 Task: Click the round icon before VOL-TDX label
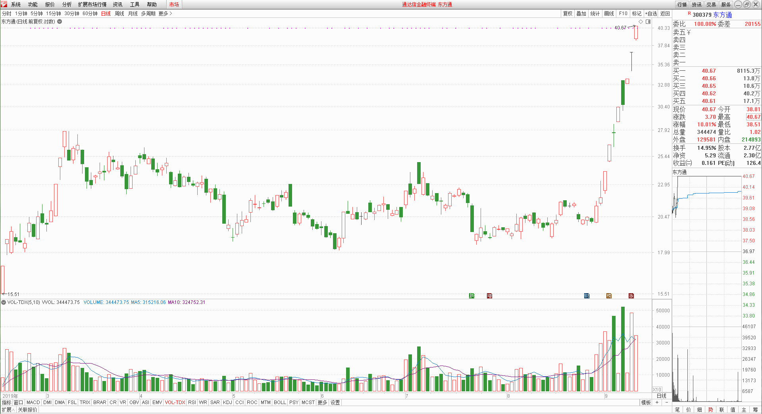[4, 302]
